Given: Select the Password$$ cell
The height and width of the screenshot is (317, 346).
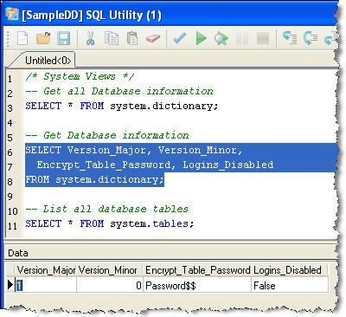Looking at the screenshot, I should tap(197, 286).
